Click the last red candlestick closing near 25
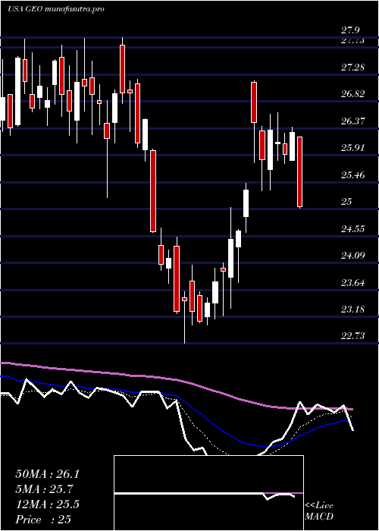 coord(300,171)
